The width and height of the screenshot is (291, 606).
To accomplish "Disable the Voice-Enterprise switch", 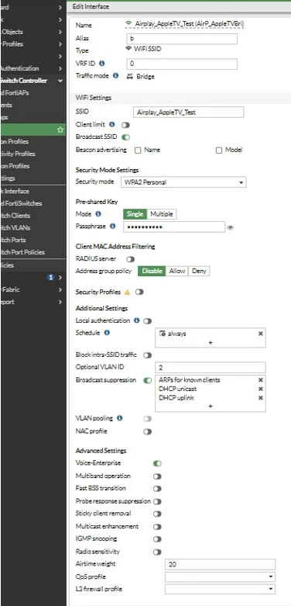I will pyautogui.click(x=157, y=463).
